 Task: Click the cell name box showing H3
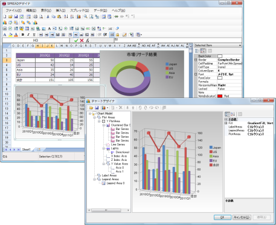point(36,41)
